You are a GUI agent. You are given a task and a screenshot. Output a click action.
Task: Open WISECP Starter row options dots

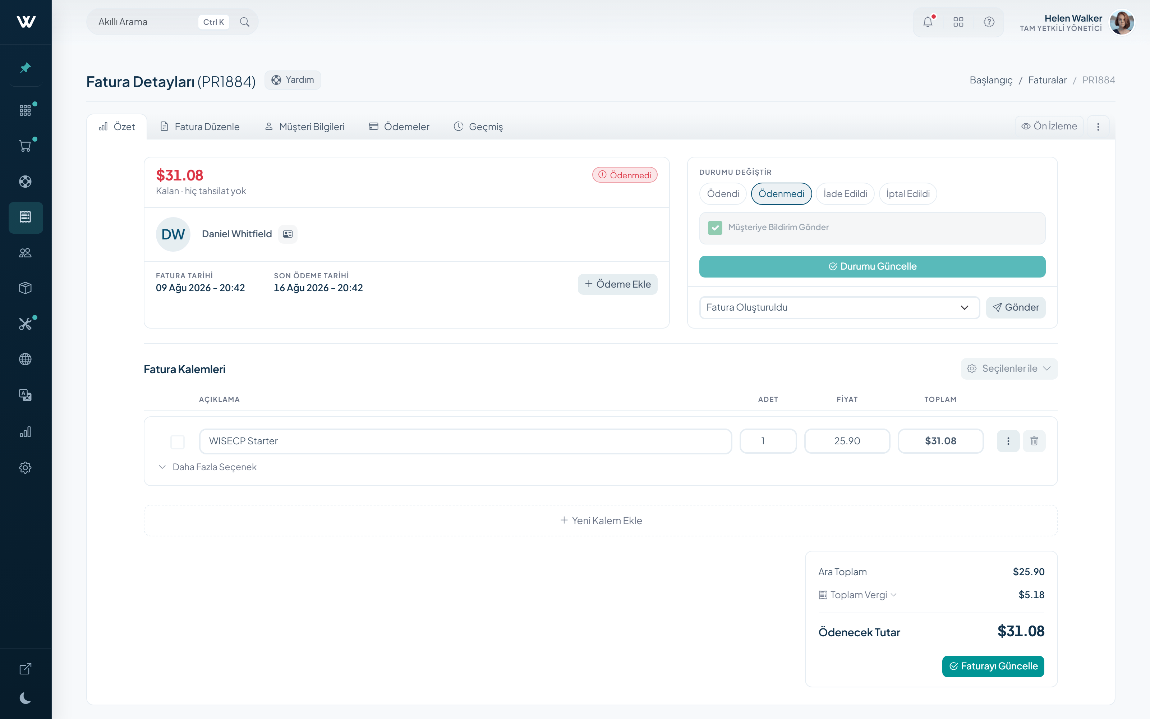click(1008, 441)
